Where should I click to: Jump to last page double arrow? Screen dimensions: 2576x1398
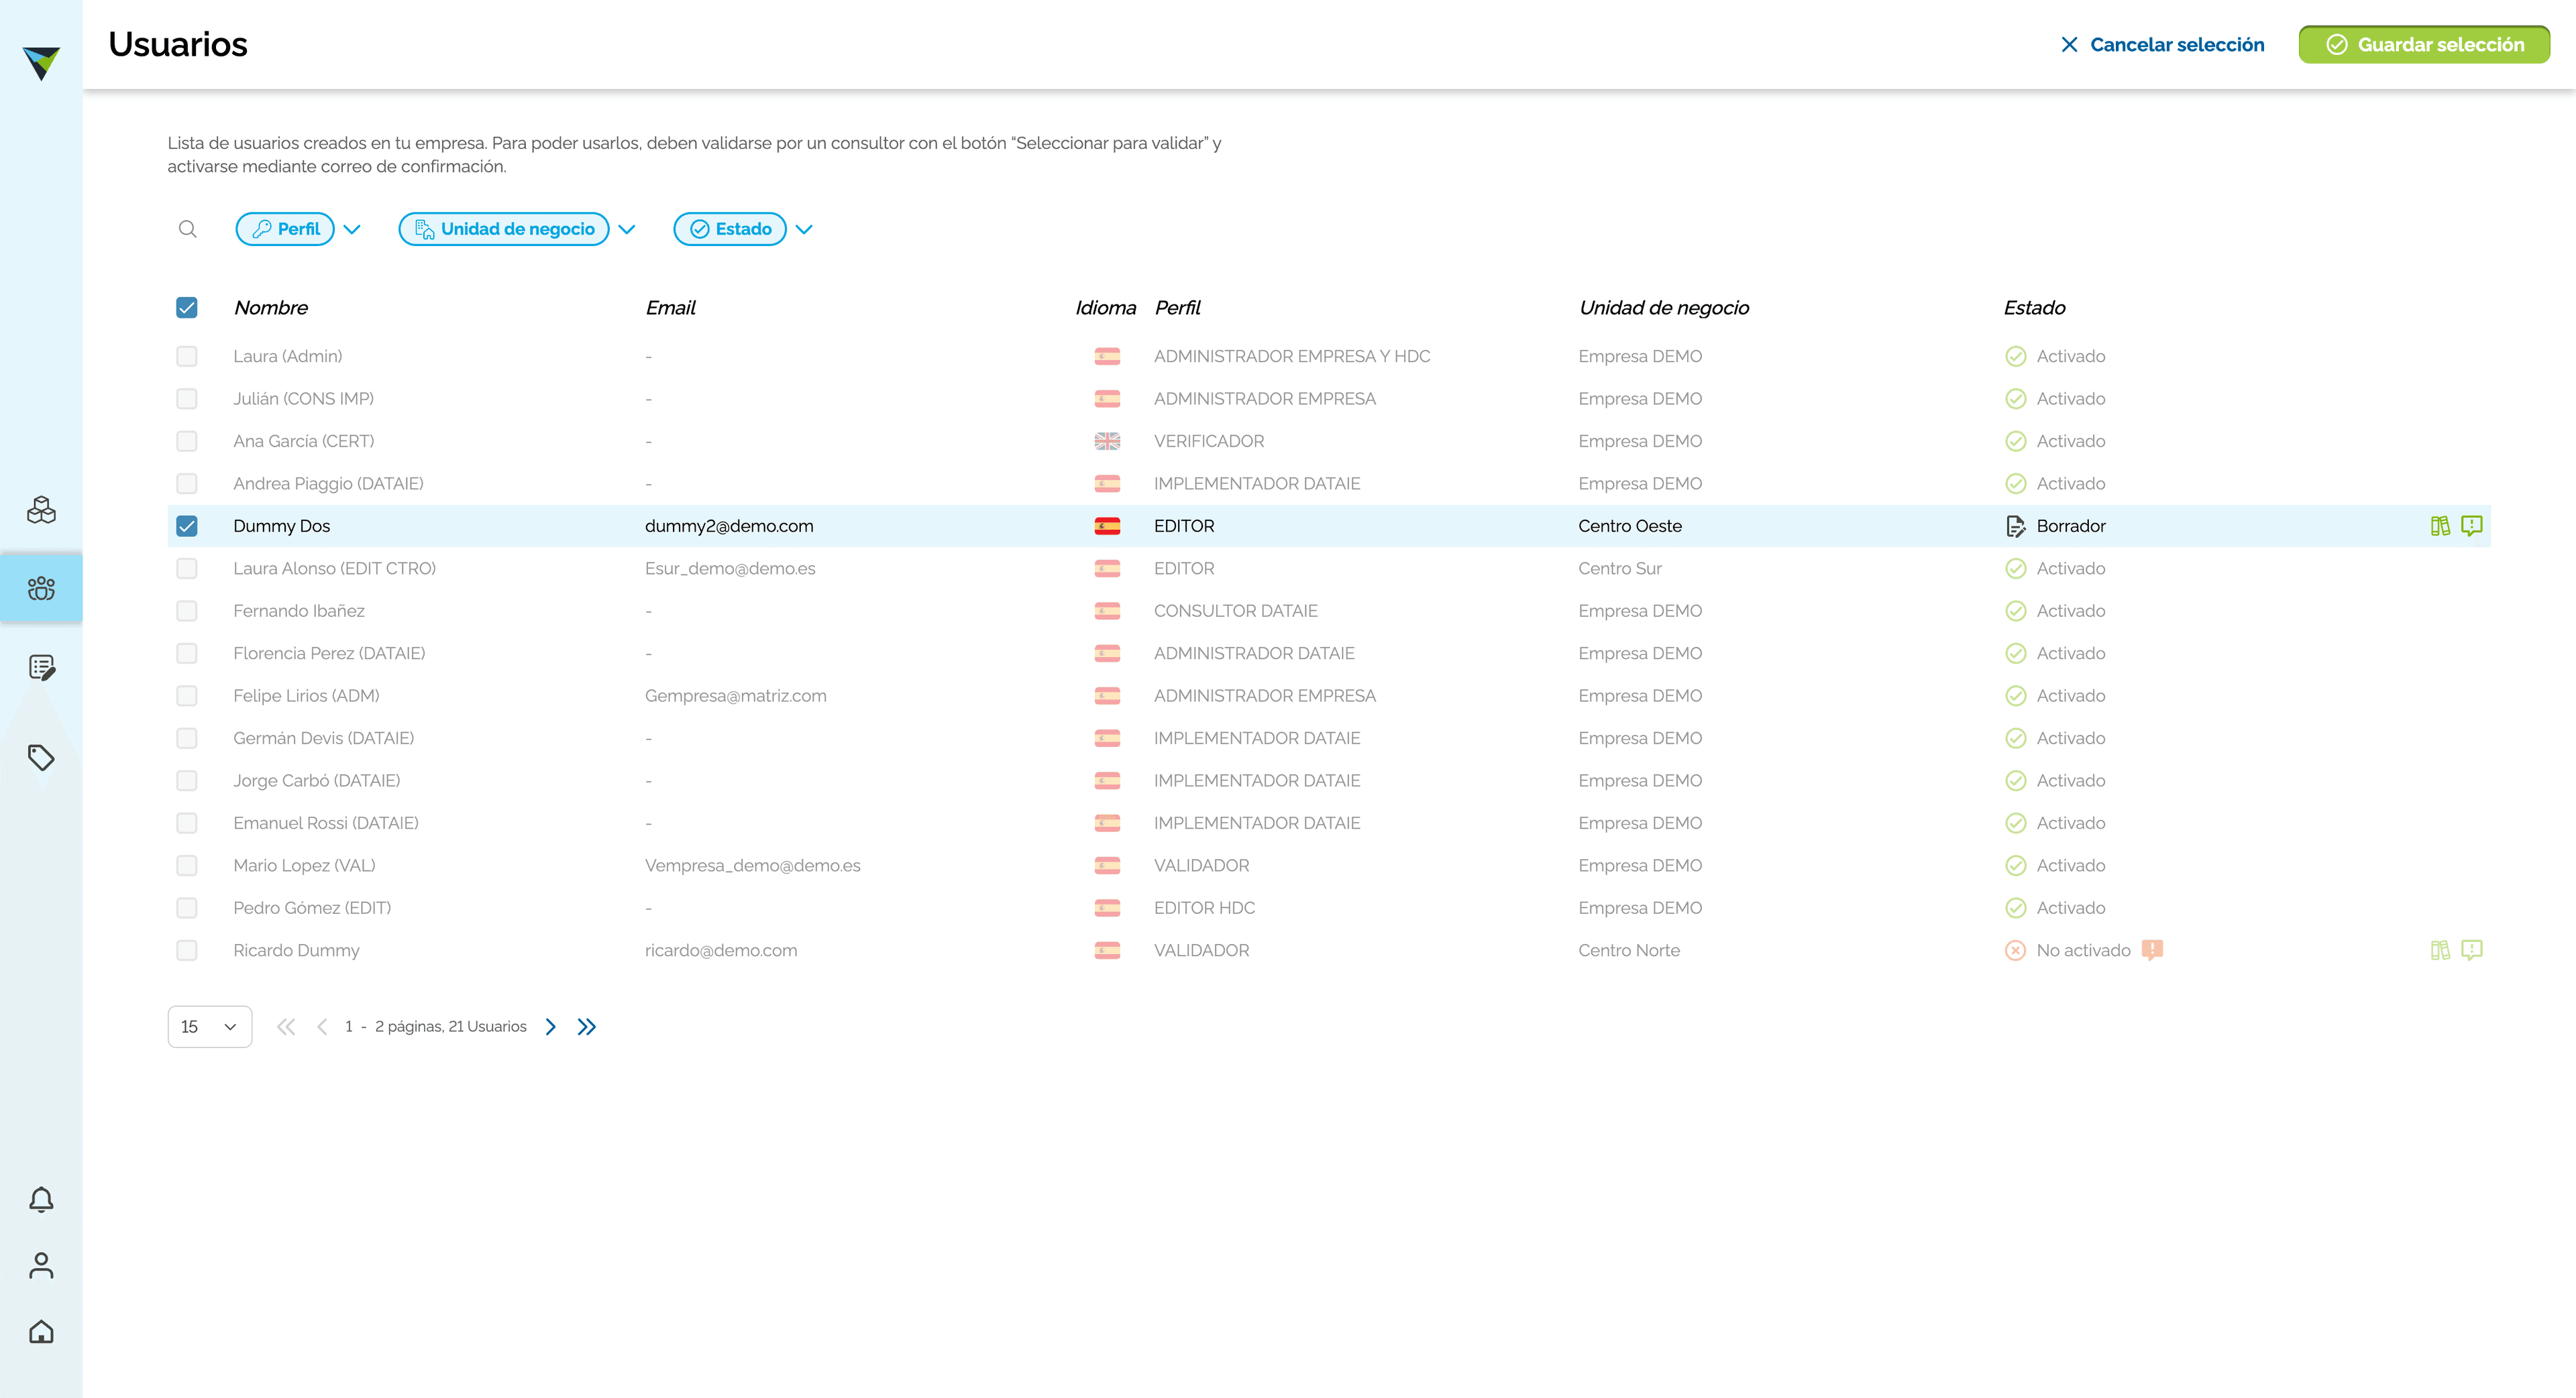click(x=587, y=1027)
